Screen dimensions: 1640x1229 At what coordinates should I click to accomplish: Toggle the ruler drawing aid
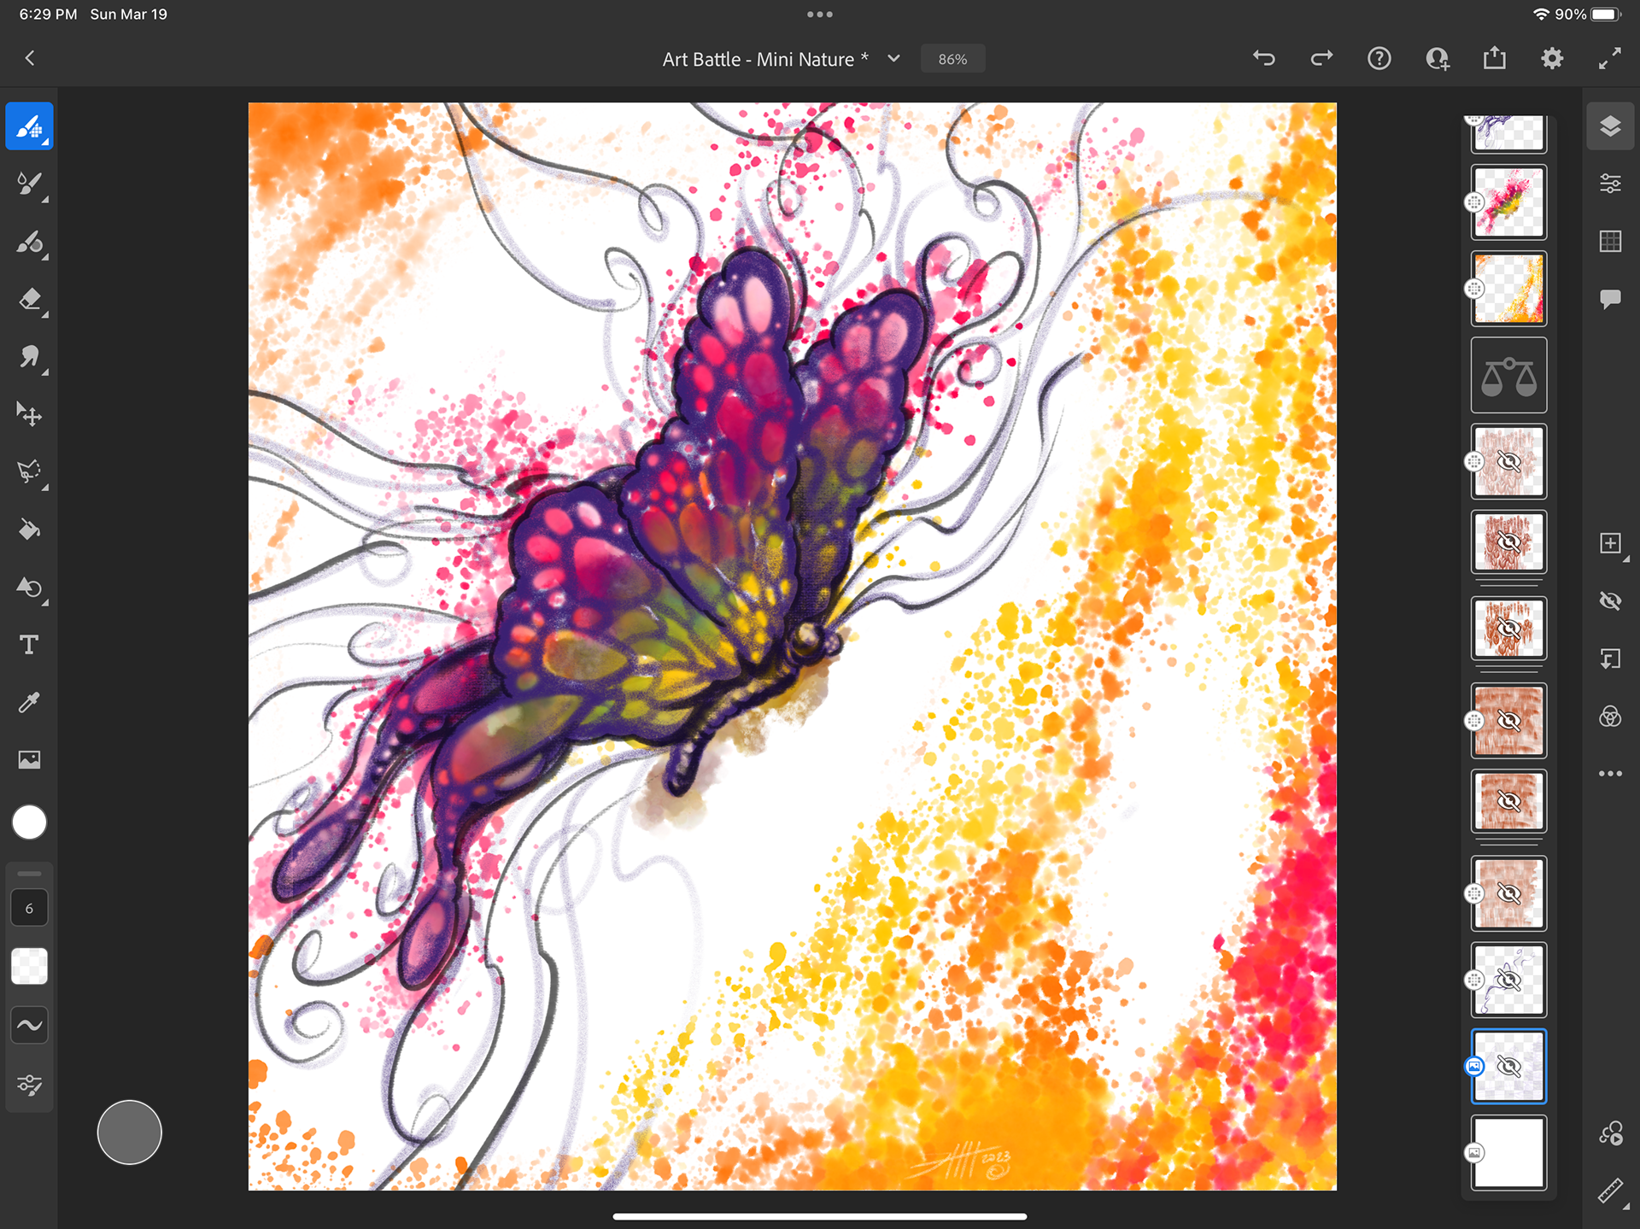click(x=1610, y=1191)
